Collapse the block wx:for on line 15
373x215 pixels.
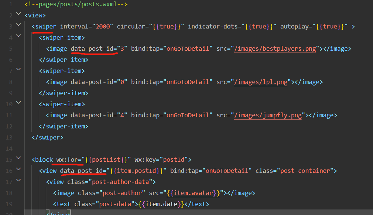coord(18,158)
